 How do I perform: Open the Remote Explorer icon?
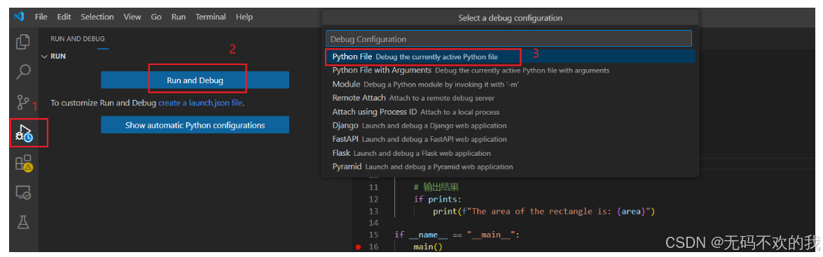[x=23, y=193]
